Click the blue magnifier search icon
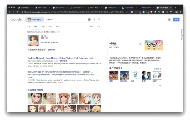 [99, 19]
